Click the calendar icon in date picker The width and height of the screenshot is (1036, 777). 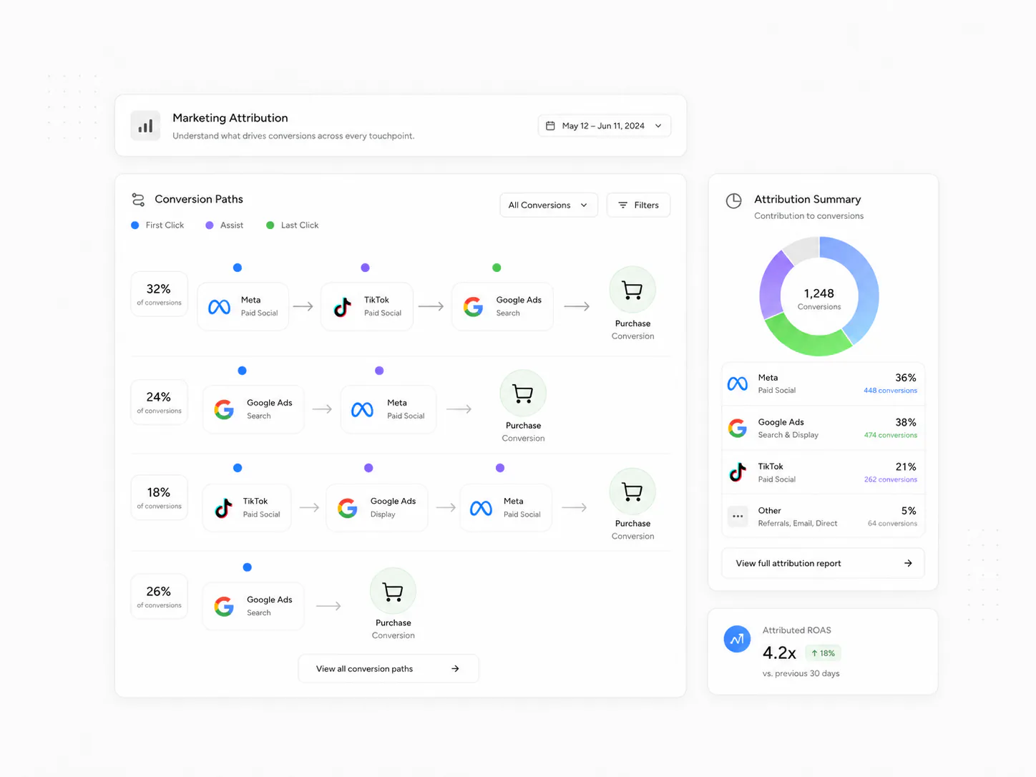(x=550, y=126)
